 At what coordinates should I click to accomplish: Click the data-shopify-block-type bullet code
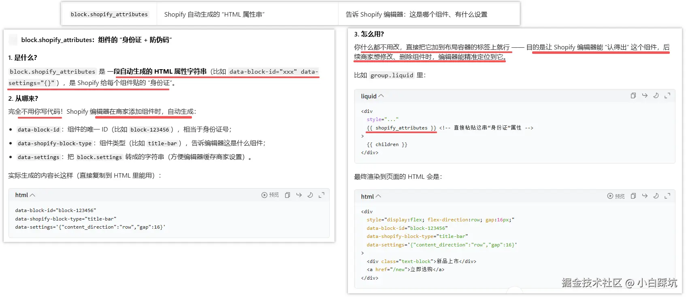click(55, 143)
